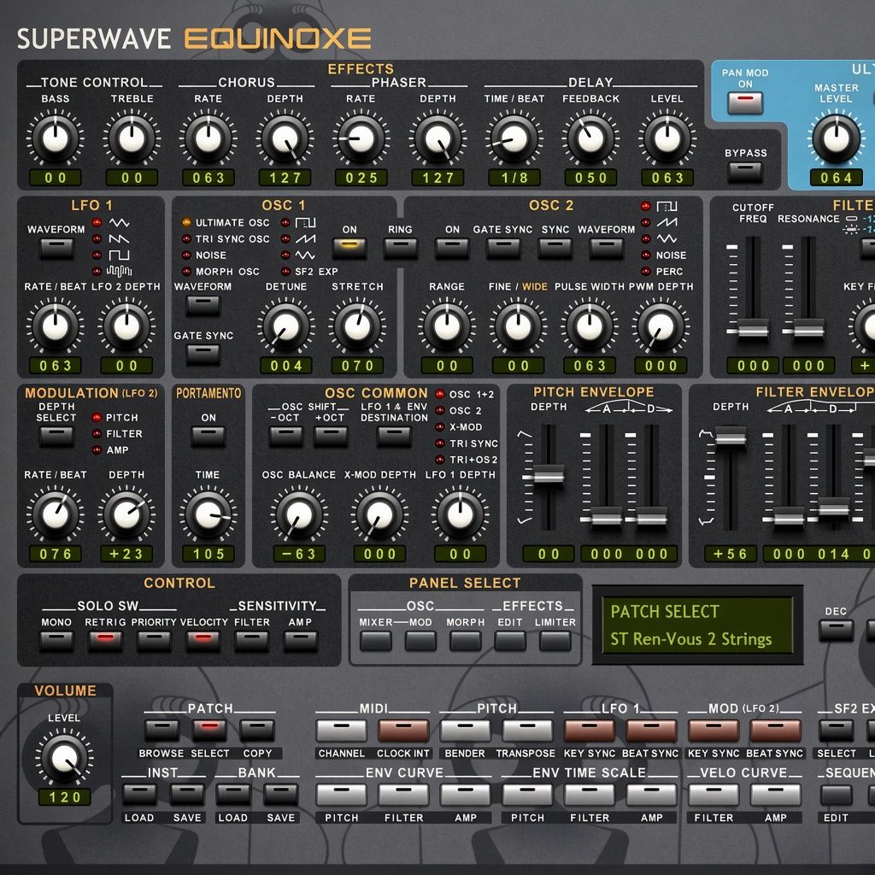The height and width of the screenshot is (875, 875).
Task: Open the OSC Mixer panel
Action: (376, 641)
